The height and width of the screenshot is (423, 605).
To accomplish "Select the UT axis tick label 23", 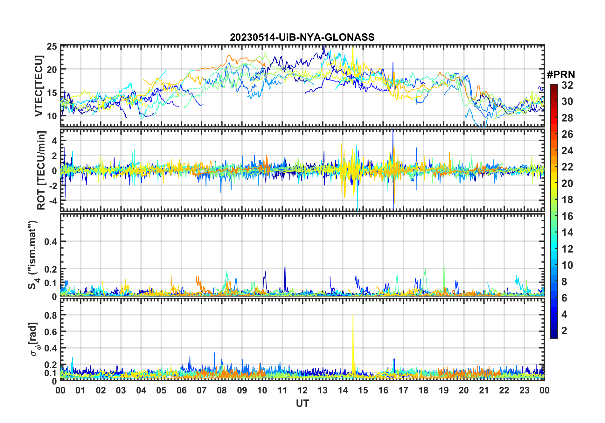I will tap(524, 390).
